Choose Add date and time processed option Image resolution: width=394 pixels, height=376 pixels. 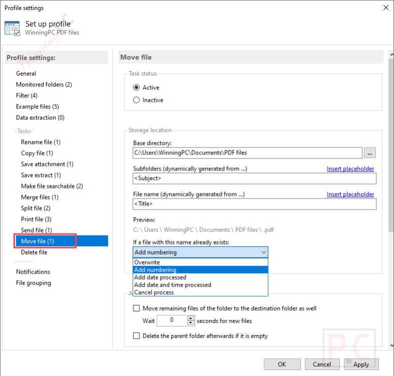tap(200, 285)
